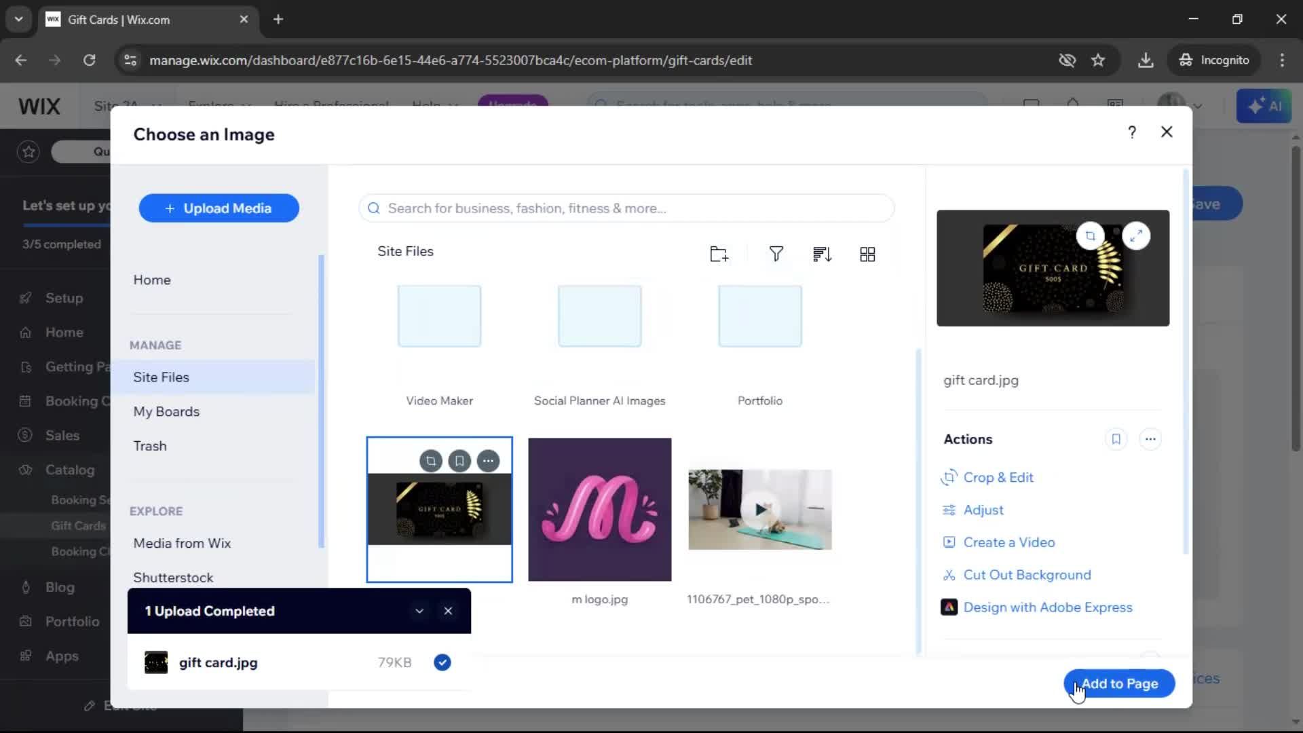The image size is (1303, 733).
Task: Click bookmark icon on selected gift card thumbnail
Action: pos(459,462)
